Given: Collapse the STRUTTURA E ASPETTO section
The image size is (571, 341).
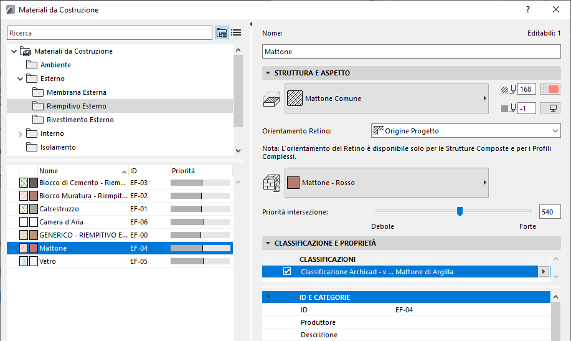Looking at the screenshot, I should click(x=268, y=73).
